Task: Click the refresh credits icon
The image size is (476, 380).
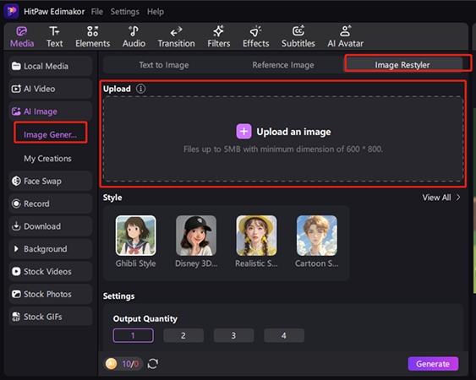Action: point(153,364)
